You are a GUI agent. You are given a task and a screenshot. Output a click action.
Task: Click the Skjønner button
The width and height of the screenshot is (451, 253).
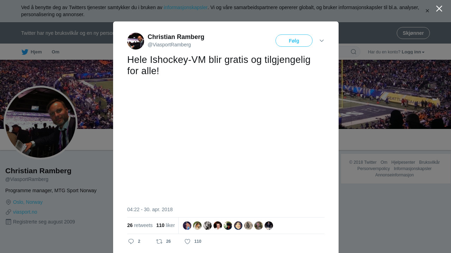(x=413, y=33)
